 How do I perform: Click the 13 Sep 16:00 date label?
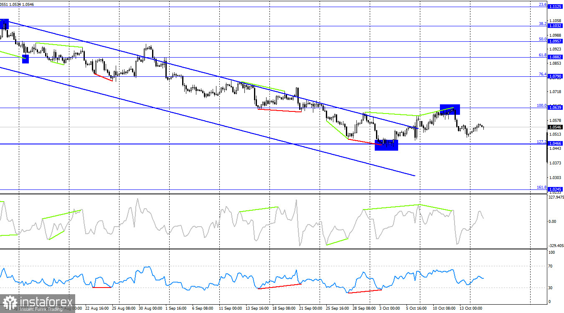(258, 309)
